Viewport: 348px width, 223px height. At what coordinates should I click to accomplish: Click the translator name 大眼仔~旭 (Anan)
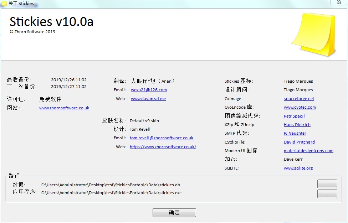(x=153, y=81)
